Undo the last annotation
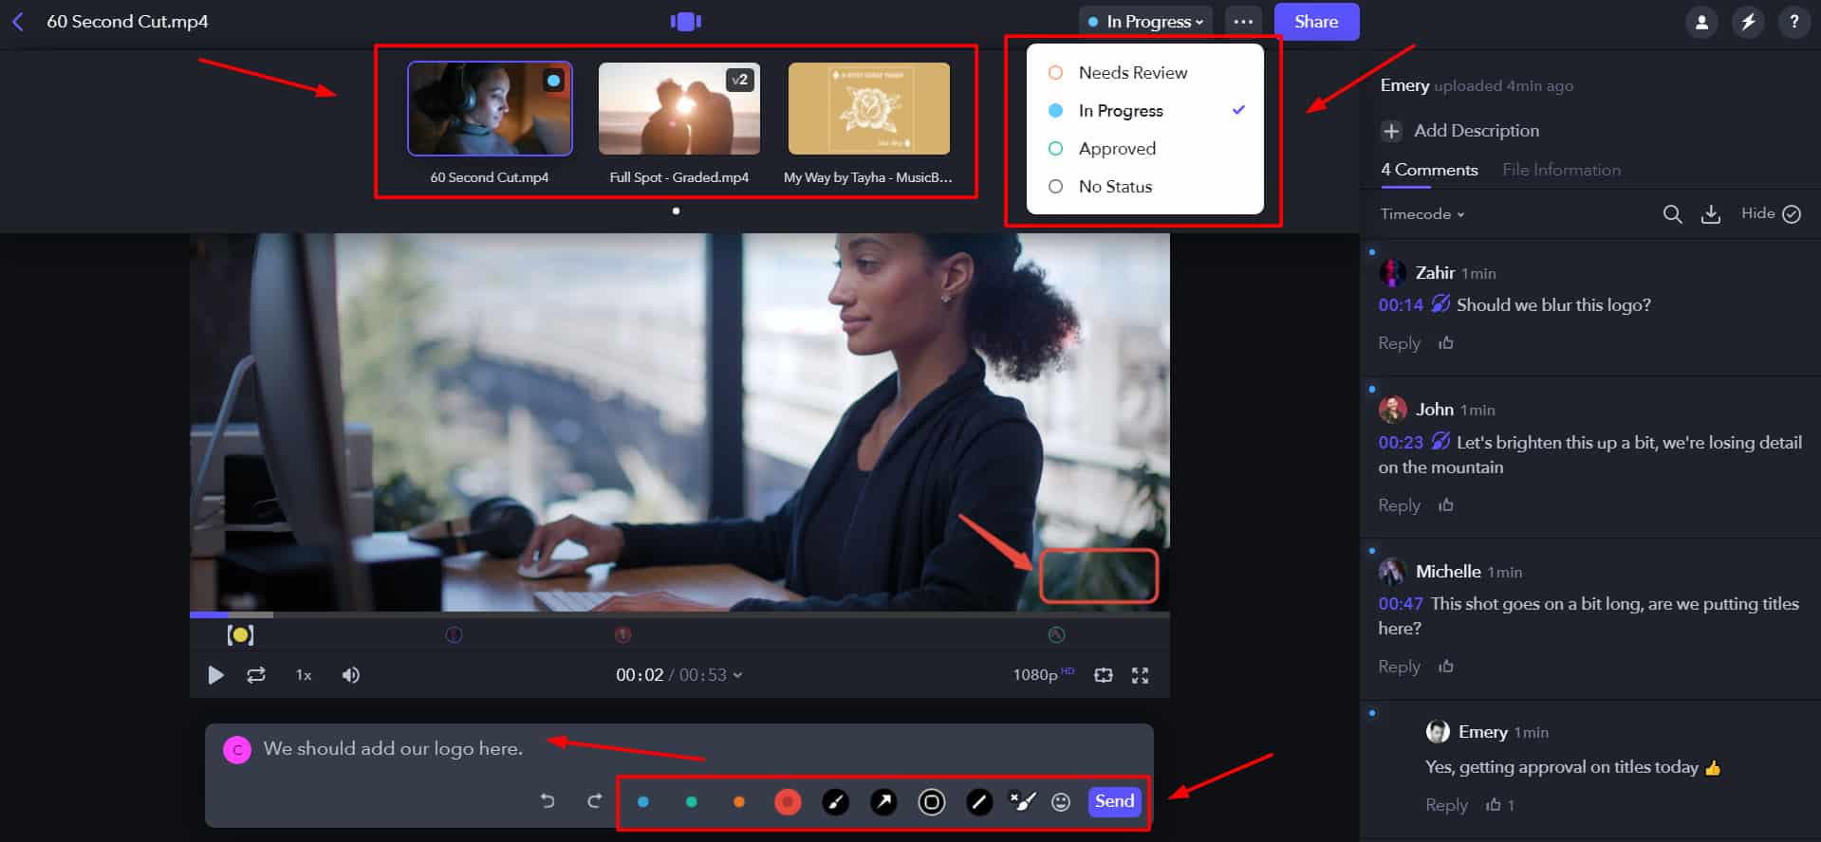This screenshot has height=842, width=1821. (x=548, y=801)
